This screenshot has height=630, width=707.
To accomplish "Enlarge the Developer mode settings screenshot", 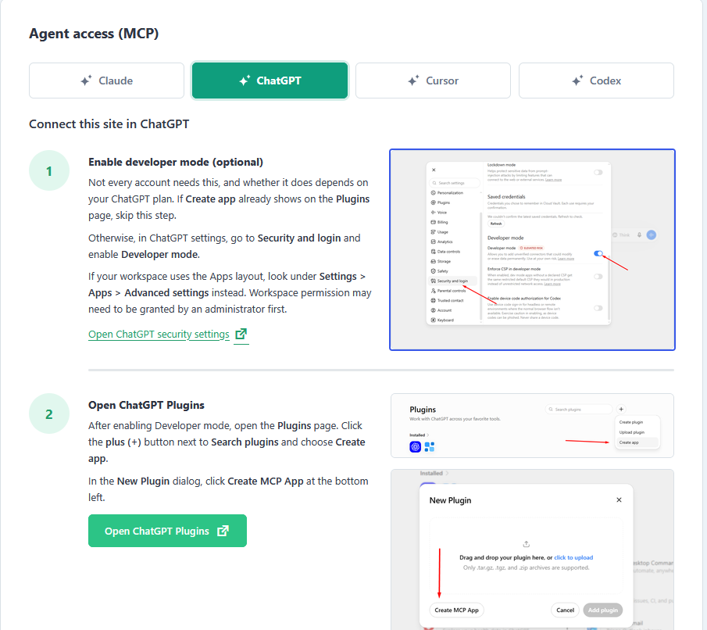I will [532, 249].
